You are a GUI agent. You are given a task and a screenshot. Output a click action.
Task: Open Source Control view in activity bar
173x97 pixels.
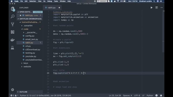click(13, 24)
